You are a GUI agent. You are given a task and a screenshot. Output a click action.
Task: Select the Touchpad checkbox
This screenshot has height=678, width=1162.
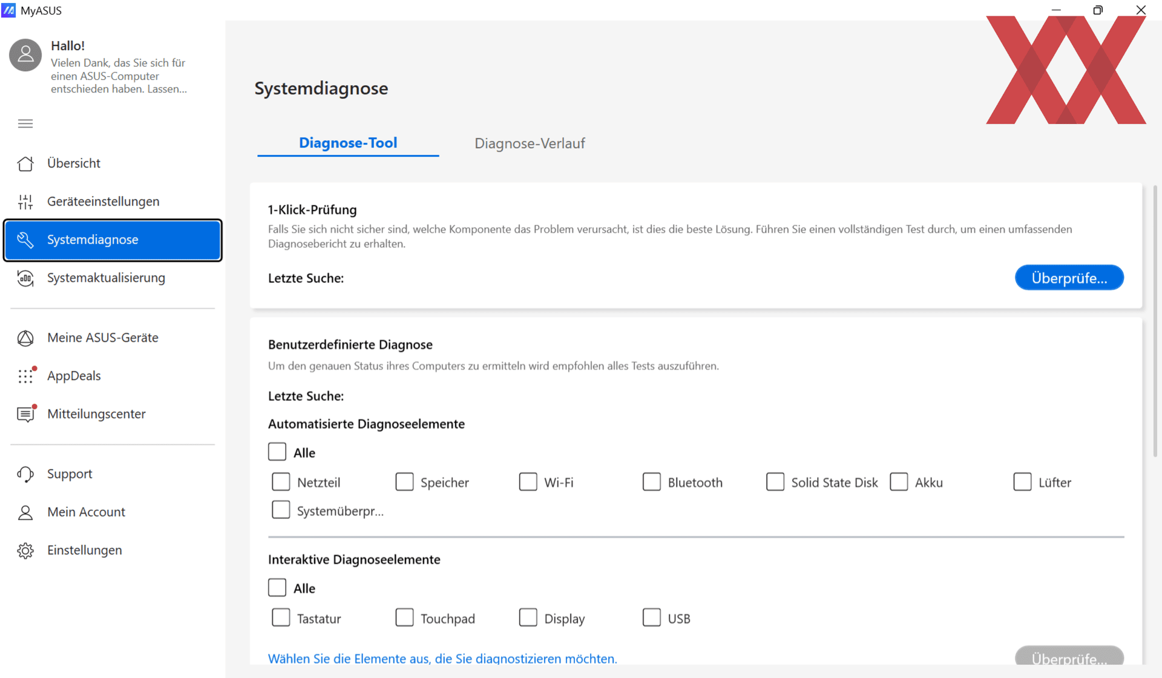(x=404, y=618)
